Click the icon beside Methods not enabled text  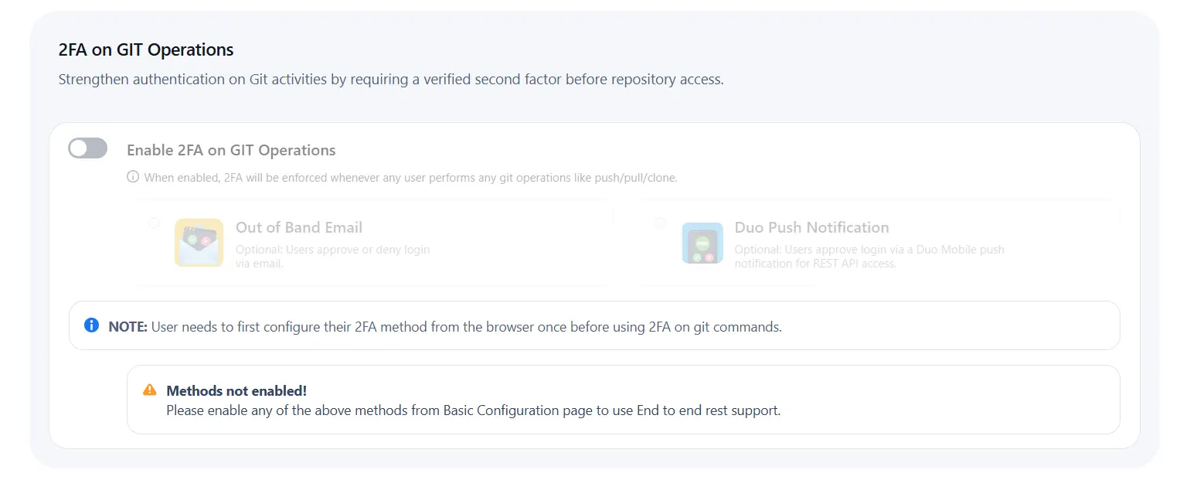click(x=150, y=390)
